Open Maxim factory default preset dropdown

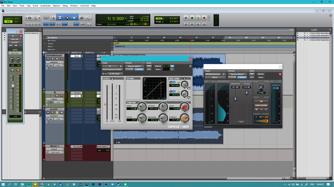[238, 74]
